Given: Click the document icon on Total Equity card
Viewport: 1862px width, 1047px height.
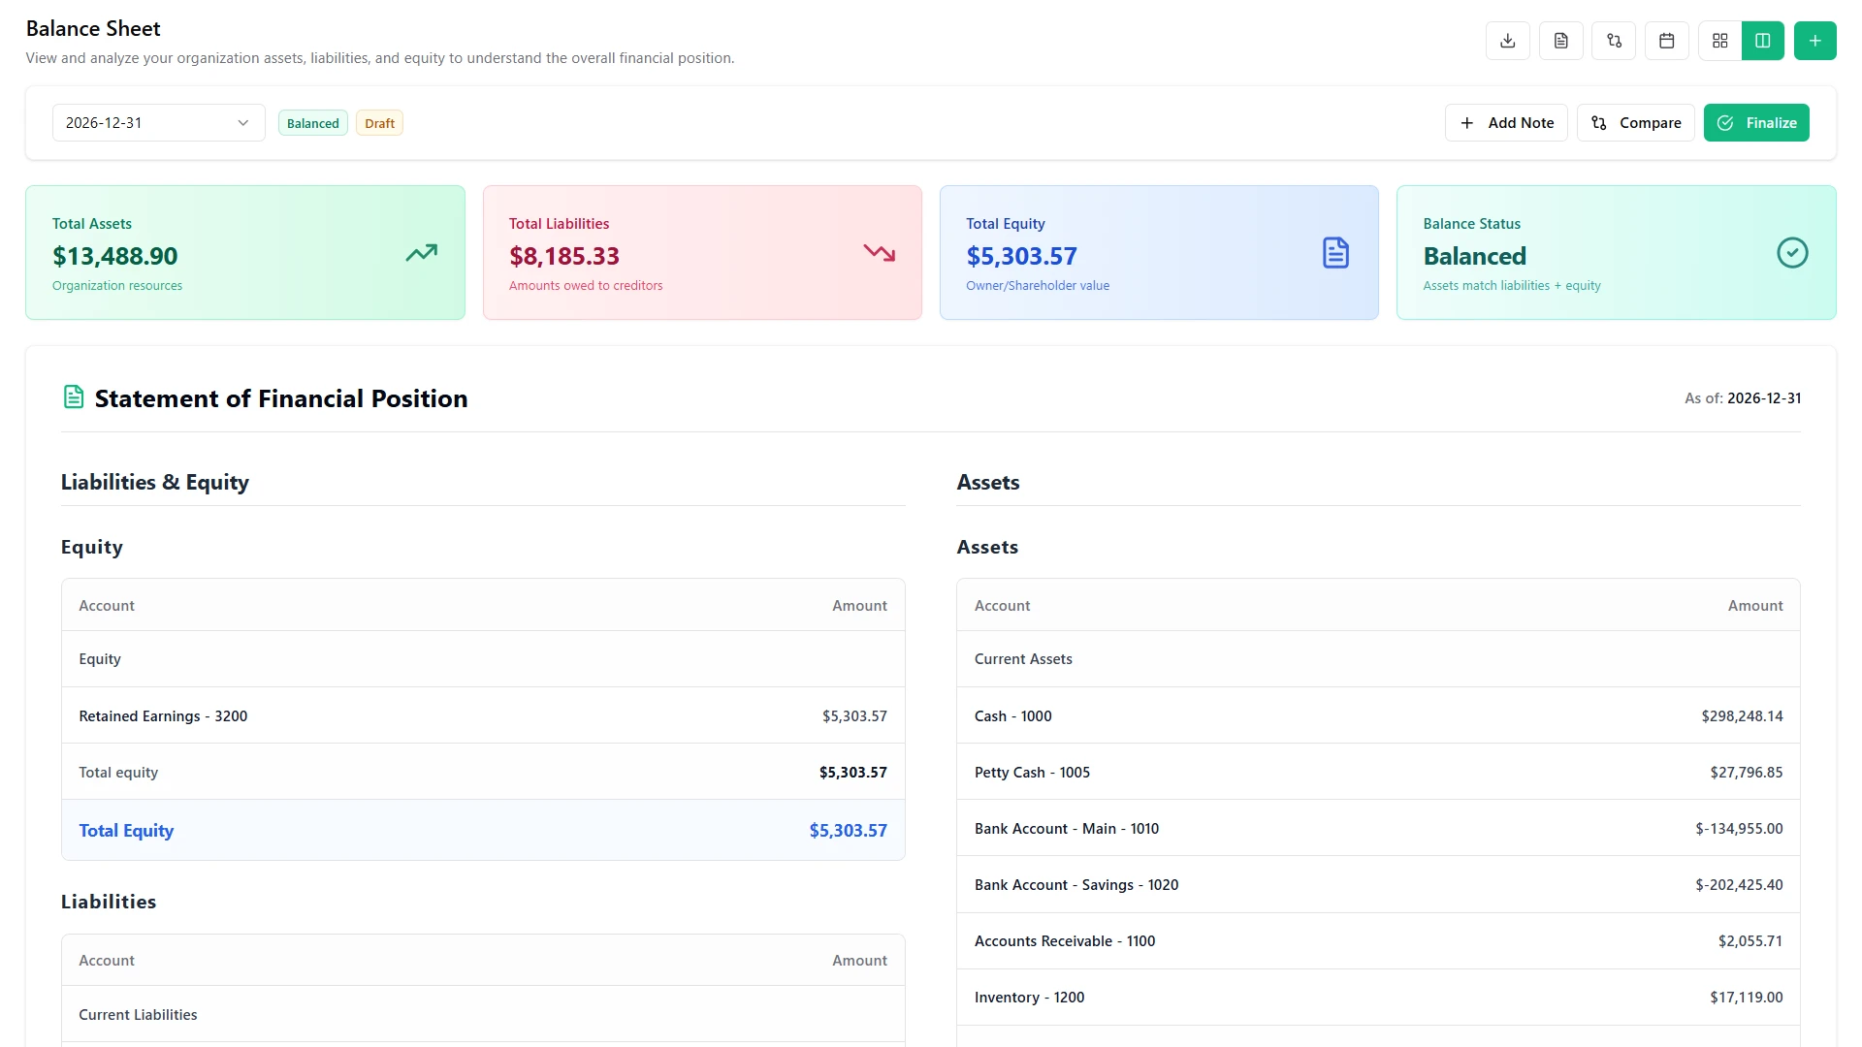Looking at the screenshot, I should [1335, 253].
